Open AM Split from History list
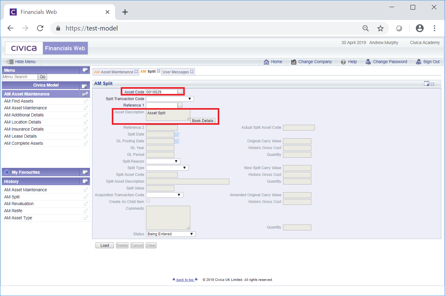445x296 pixels. (12, 197)
